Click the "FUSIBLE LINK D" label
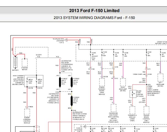The image size is (167, 132). click(x=76, y=81)
